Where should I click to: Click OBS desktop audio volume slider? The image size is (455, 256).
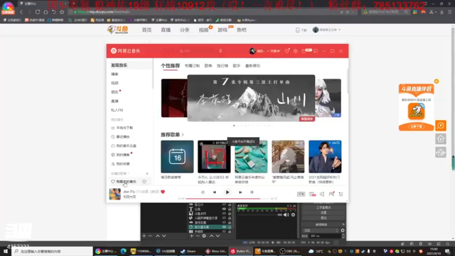259,215
